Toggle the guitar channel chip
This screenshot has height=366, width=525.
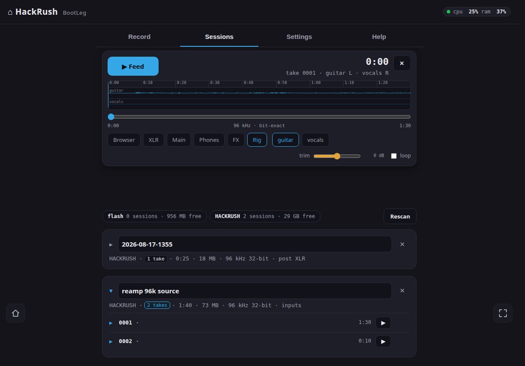(286, 140)
